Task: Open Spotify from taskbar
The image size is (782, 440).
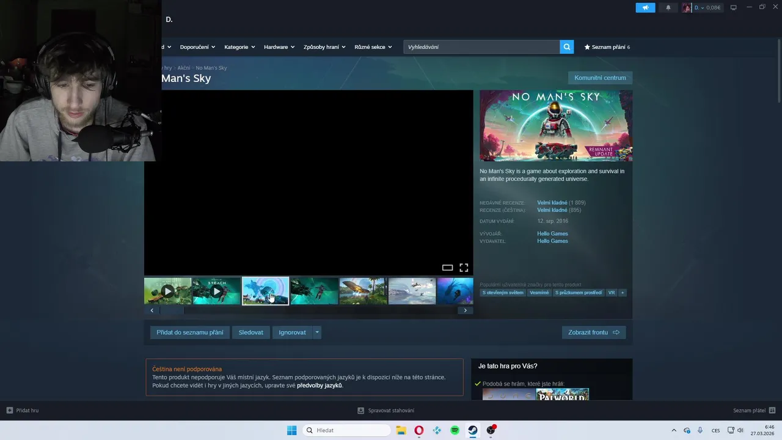Action: (x=455, y=430)
